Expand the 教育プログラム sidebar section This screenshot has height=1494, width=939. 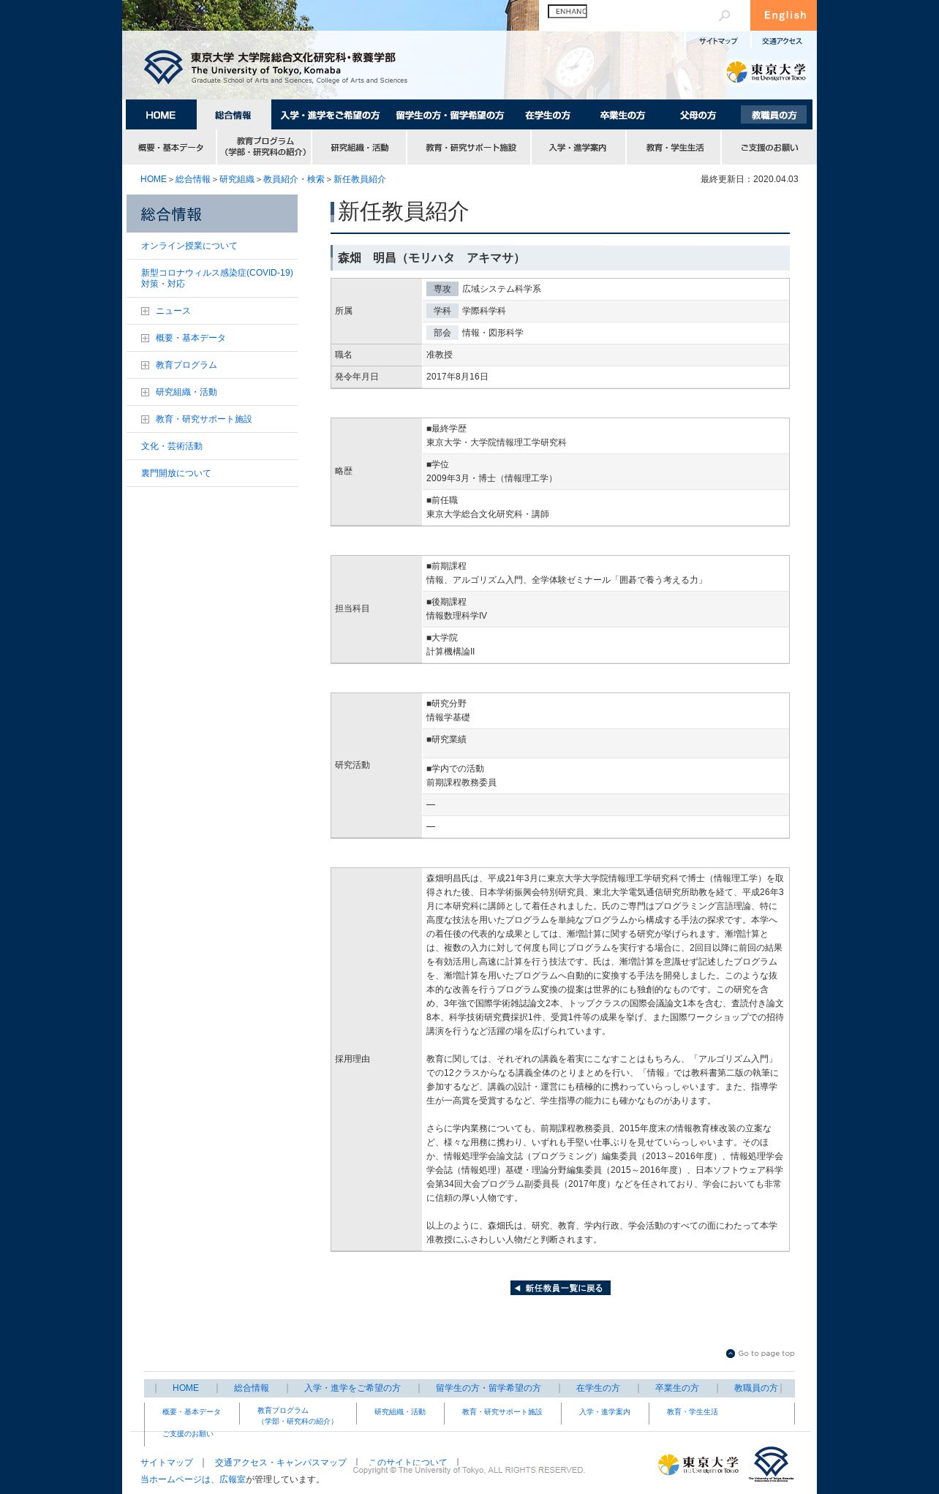tap(145, 365)
